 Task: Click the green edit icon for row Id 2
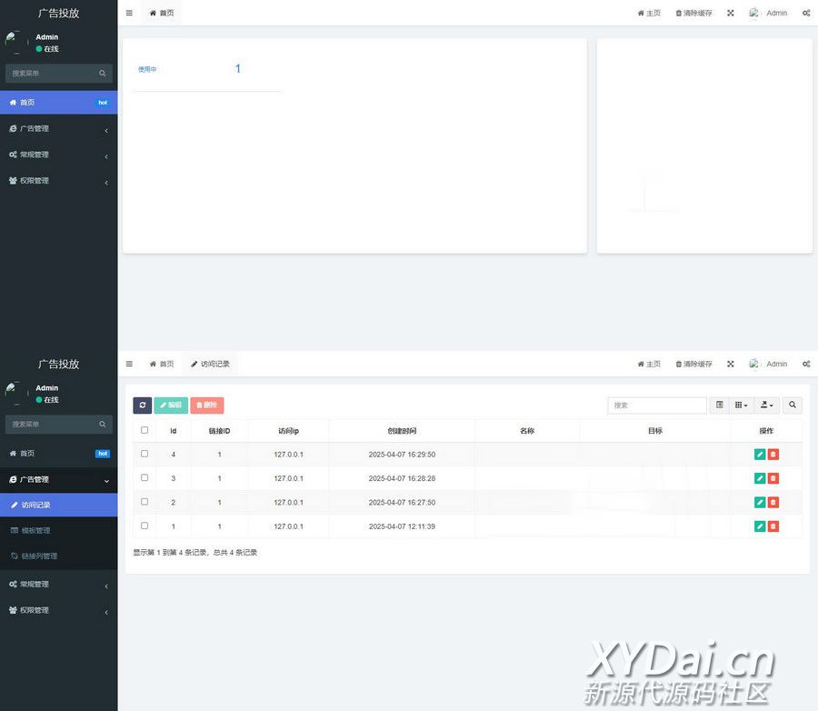760,502
